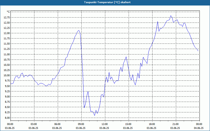Click the 15:00 time axis label

pos(129,124)
